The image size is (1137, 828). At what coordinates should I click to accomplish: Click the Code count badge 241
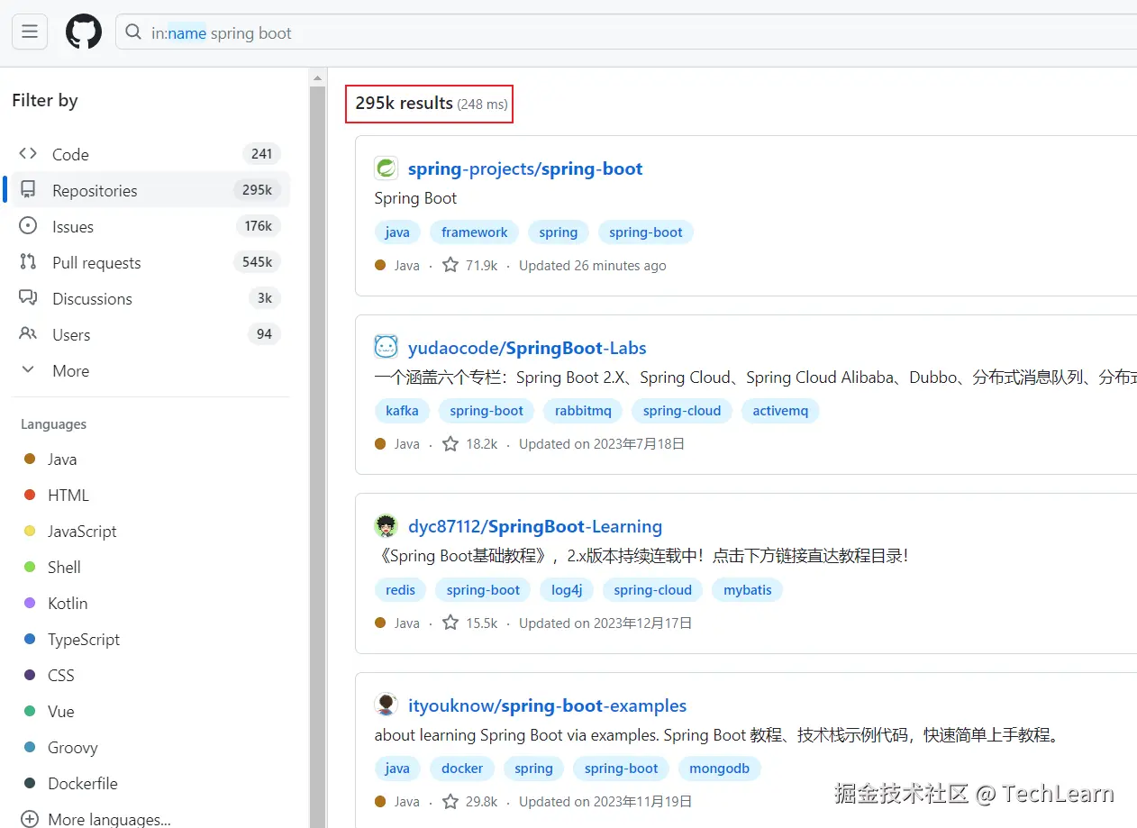tap(262, 154)
